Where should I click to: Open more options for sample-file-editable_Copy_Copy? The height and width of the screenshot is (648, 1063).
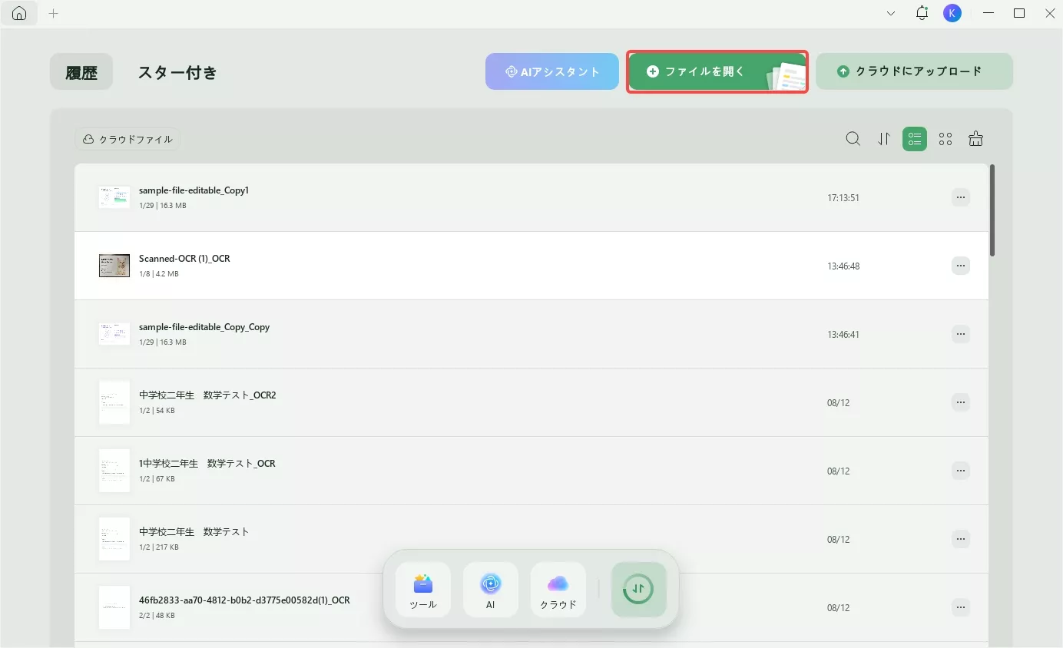960,334
